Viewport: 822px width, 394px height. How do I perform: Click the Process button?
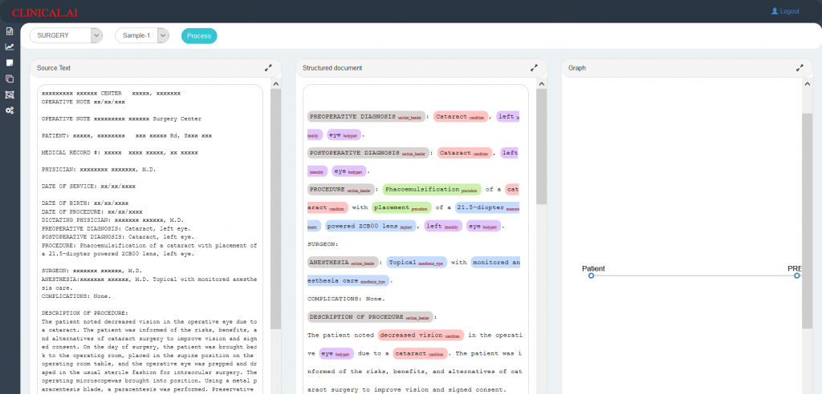(199, 35)
